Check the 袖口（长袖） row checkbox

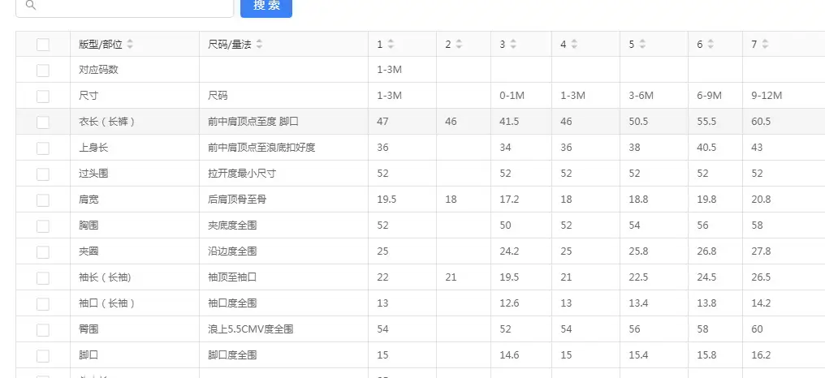tap(43, 304)
